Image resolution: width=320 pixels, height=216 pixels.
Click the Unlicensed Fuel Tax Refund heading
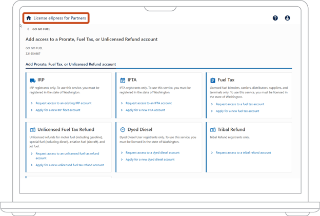66,129
